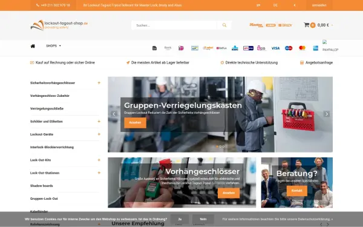The image size is (363, 227).
Task: Decline cookies with Nein button
Action: pos(203,219)
